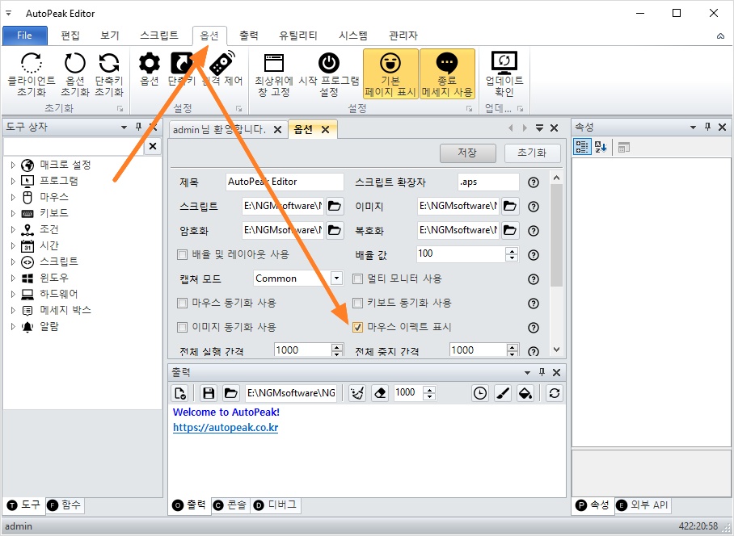This screenshot has width=734, height=536.
Task: Switch to the 관리자 ribbon tab
Action: point(403,36)
